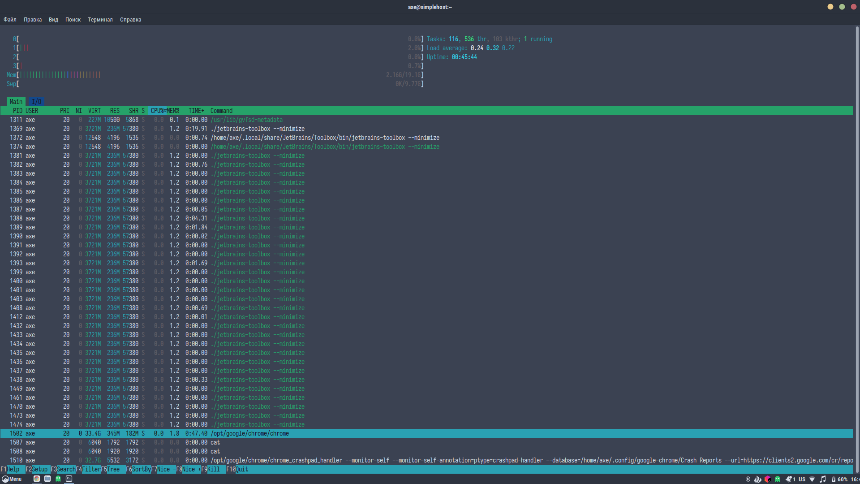860x484 pixels.
Task: Click the Uptime value 00:45:44
Action: [x=464, y=57]
